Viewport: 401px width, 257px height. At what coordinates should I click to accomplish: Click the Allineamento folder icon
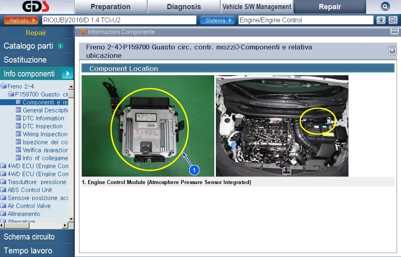(x=3, y=214)
